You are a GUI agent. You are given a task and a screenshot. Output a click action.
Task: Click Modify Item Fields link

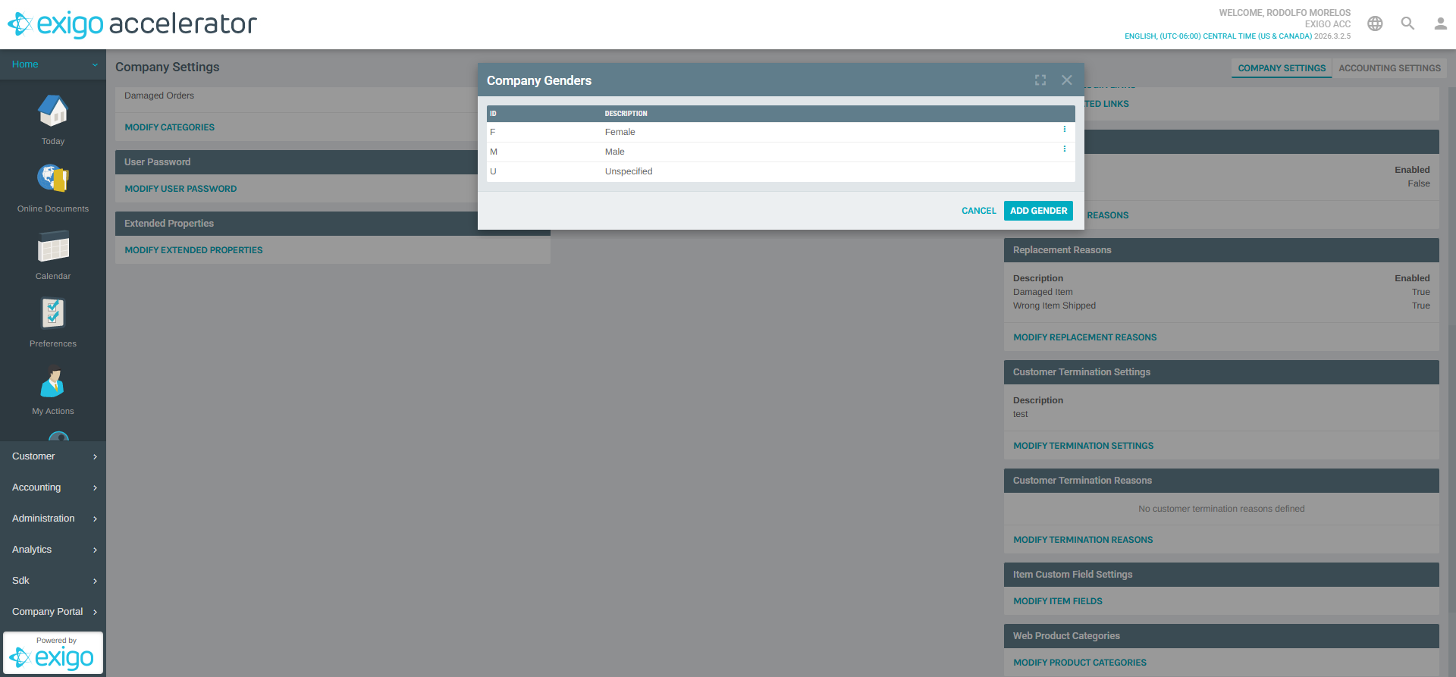pyautogui.click(x=1058, y=601)
